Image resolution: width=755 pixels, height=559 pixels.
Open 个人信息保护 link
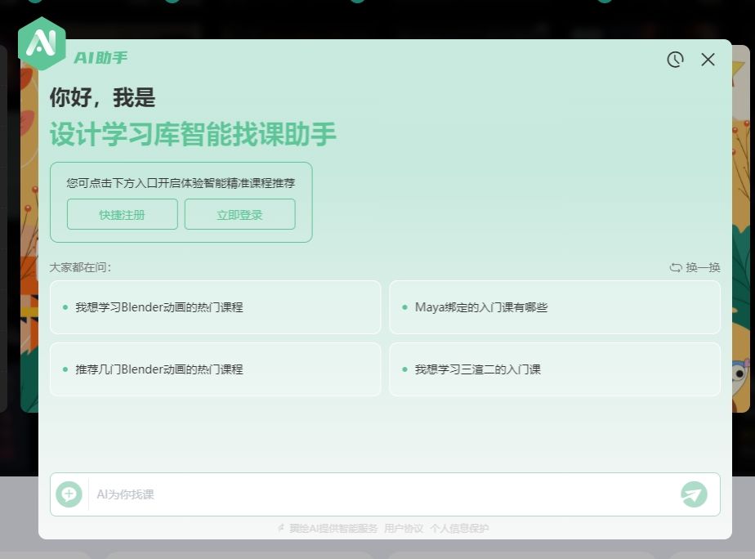click(459, 528)
